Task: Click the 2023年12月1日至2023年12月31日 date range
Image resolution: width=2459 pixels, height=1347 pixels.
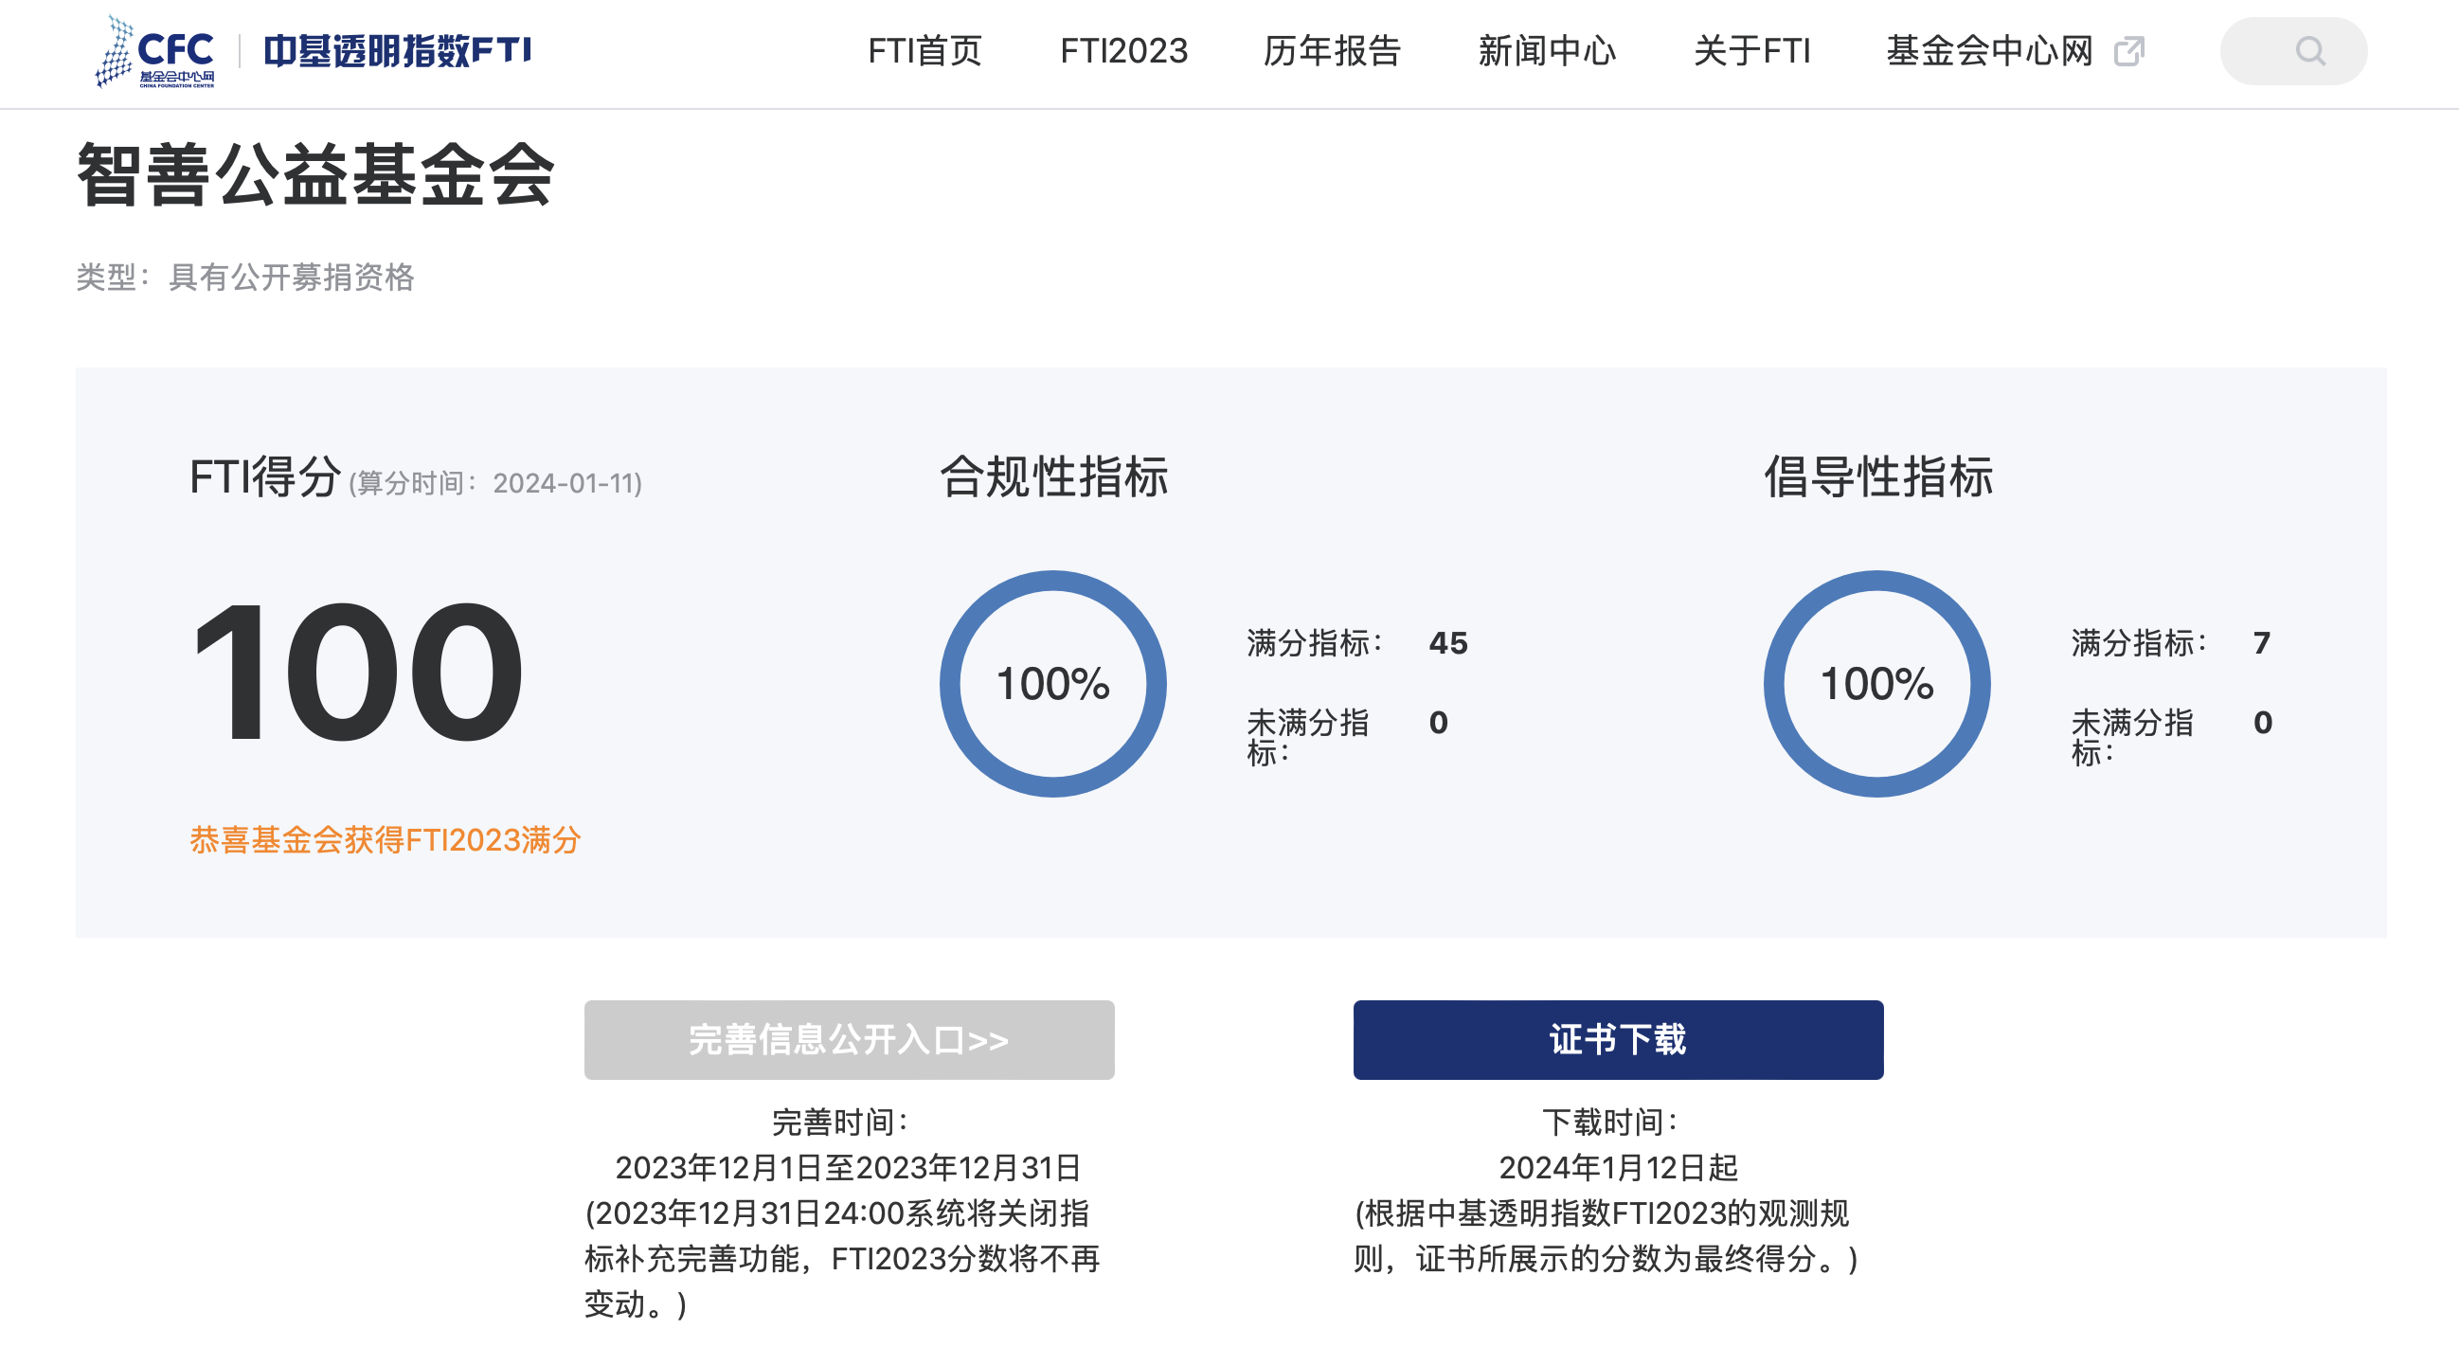Action: 848,1168
